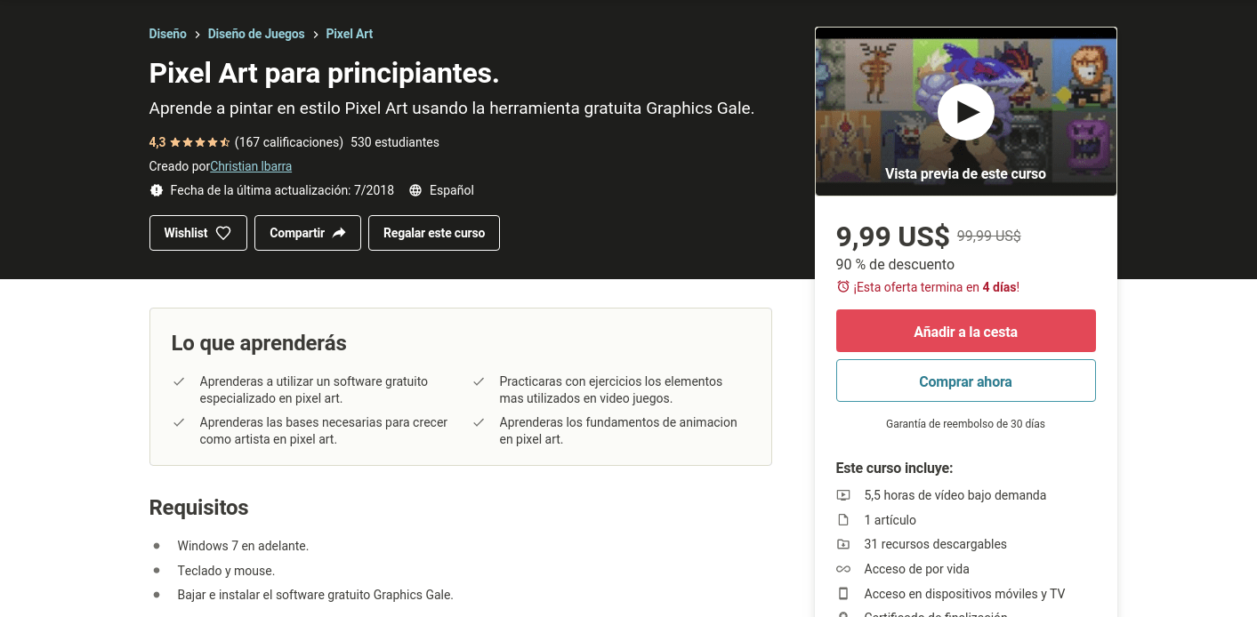1257x617 pixels.
Task: Click the lifetime access infinity icon
Action: pos(843,569)
